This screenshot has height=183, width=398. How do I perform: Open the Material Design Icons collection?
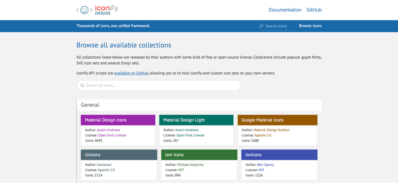118,120
